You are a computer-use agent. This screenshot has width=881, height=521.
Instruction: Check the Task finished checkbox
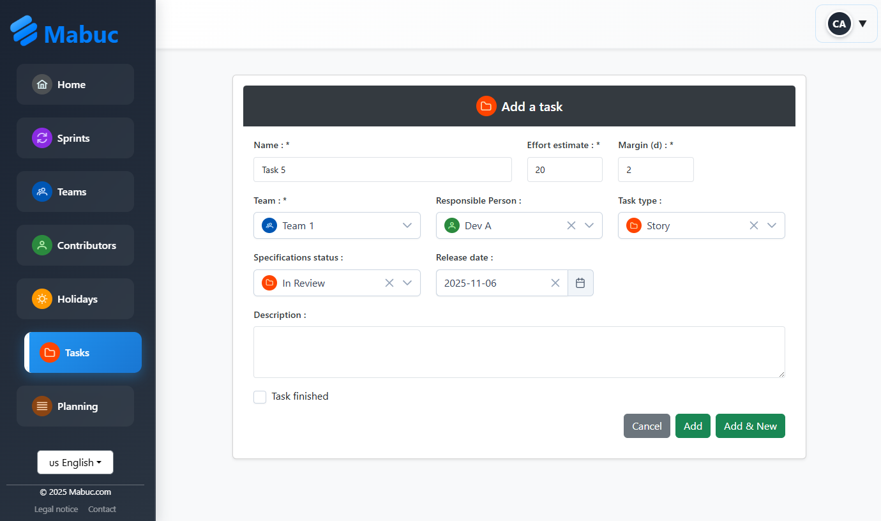[260, 396]
